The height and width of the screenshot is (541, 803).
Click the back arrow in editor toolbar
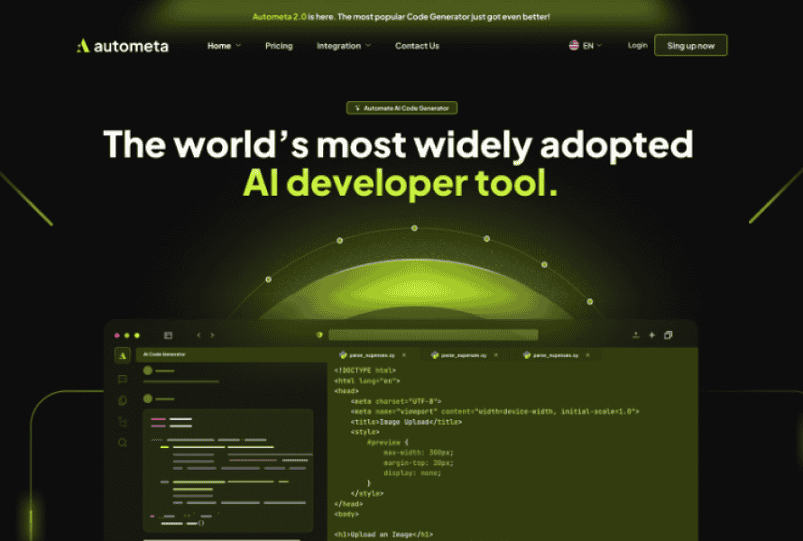(198, 335)
